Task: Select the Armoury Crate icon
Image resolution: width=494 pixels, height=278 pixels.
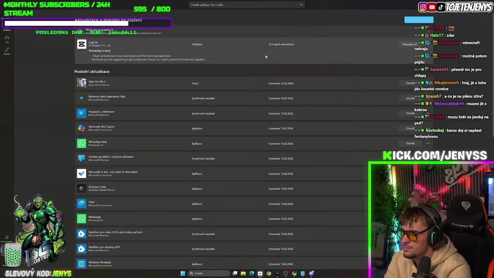Action: pyautogui.click(x=81, y=188)
